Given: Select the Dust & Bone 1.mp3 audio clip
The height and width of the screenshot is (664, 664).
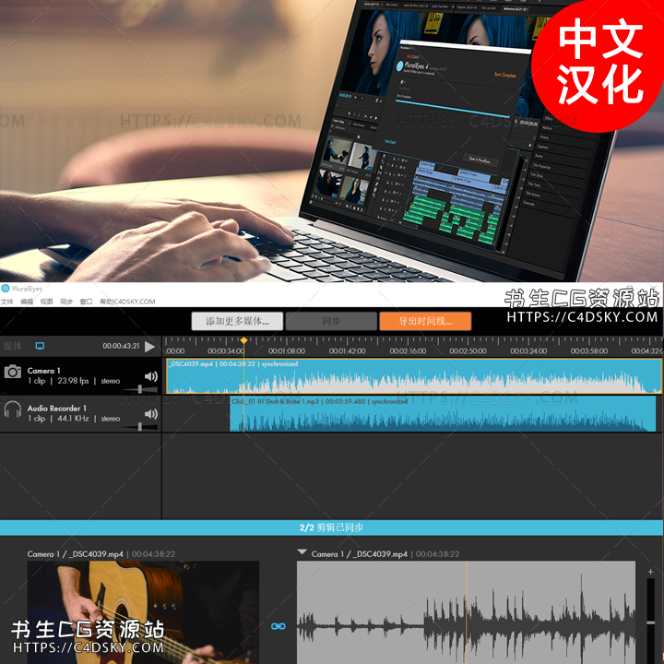Looking at the screenshot, I should click(x=443, y=414).
